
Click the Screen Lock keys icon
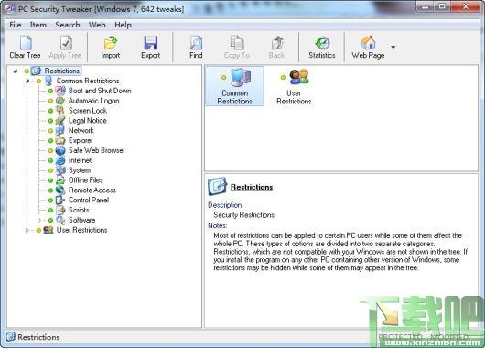tap(60, 111)
